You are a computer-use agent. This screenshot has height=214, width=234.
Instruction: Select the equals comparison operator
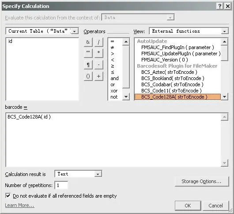click(x=113, y=41)
